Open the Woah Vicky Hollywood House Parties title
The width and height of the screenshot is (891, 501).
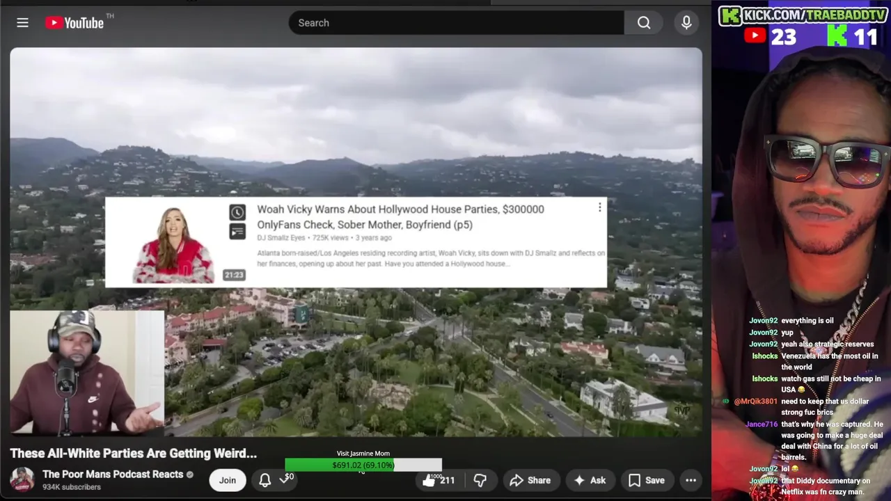400,216
